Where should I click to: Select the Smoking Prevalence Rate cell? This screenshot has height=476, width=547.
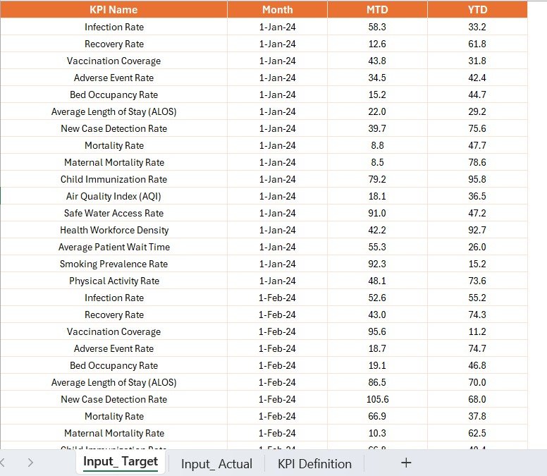point(113,264)
